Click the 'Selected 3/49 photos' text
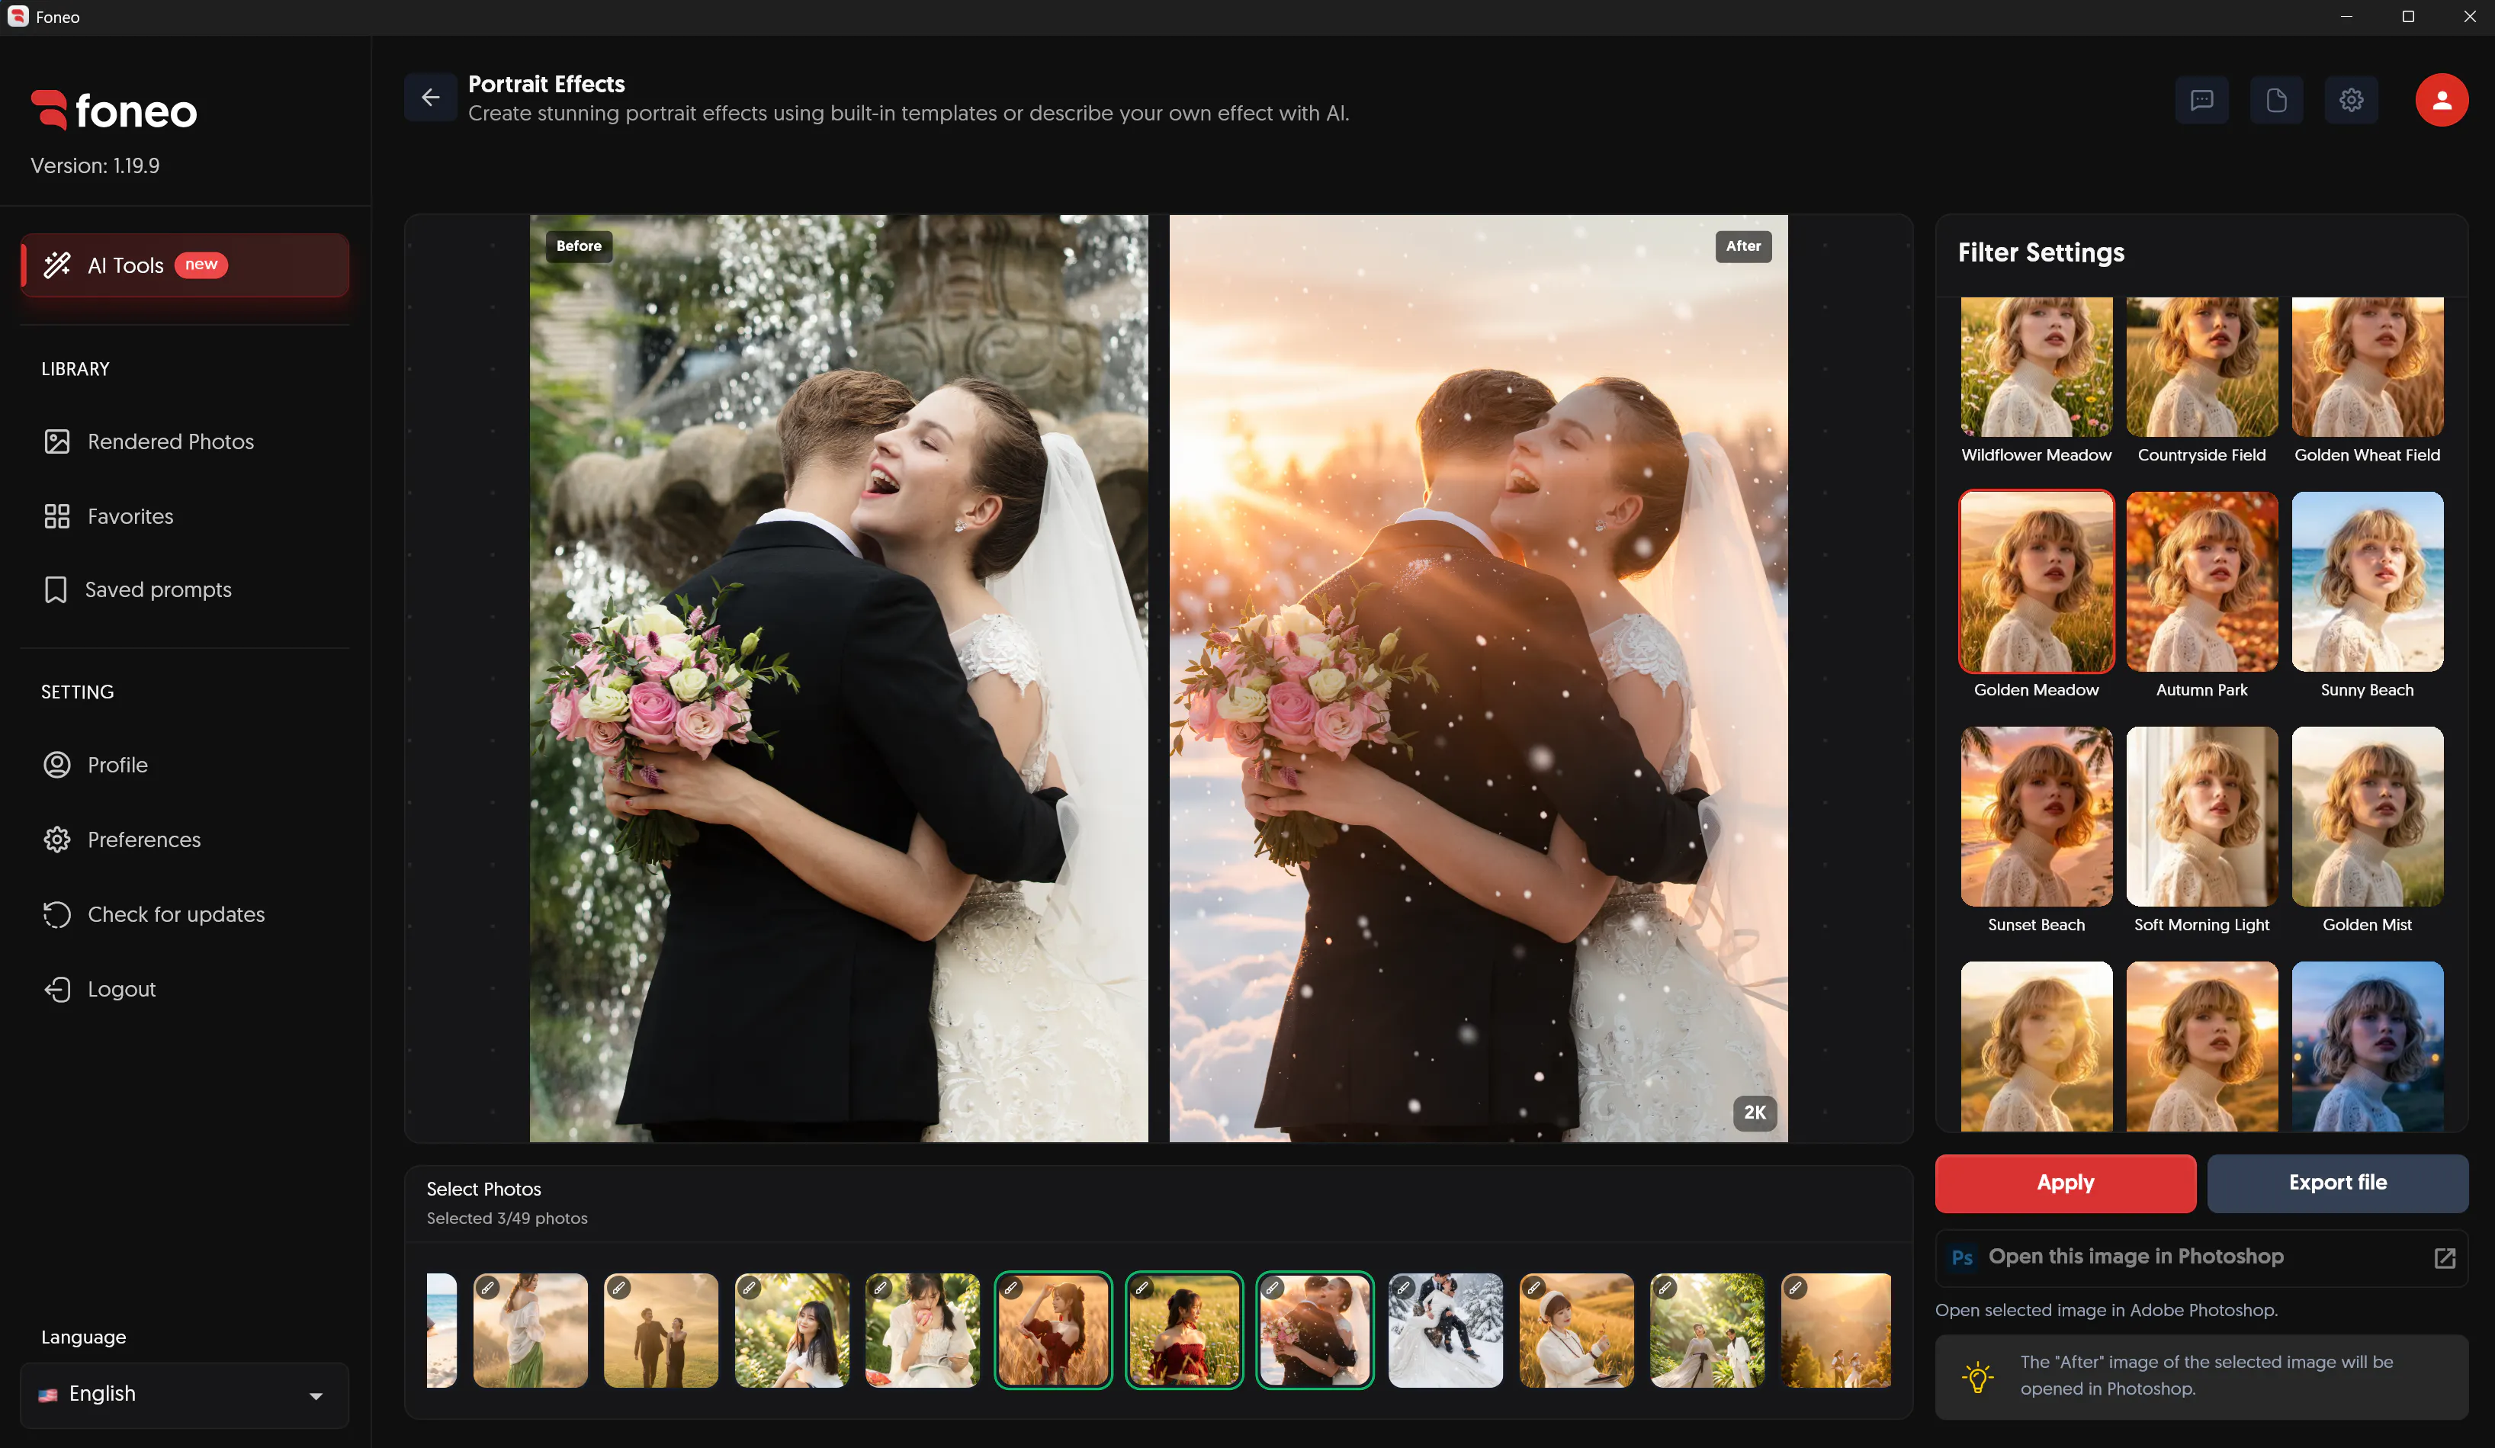This screenshot has width=2495, height=1448. [507, 1218]
